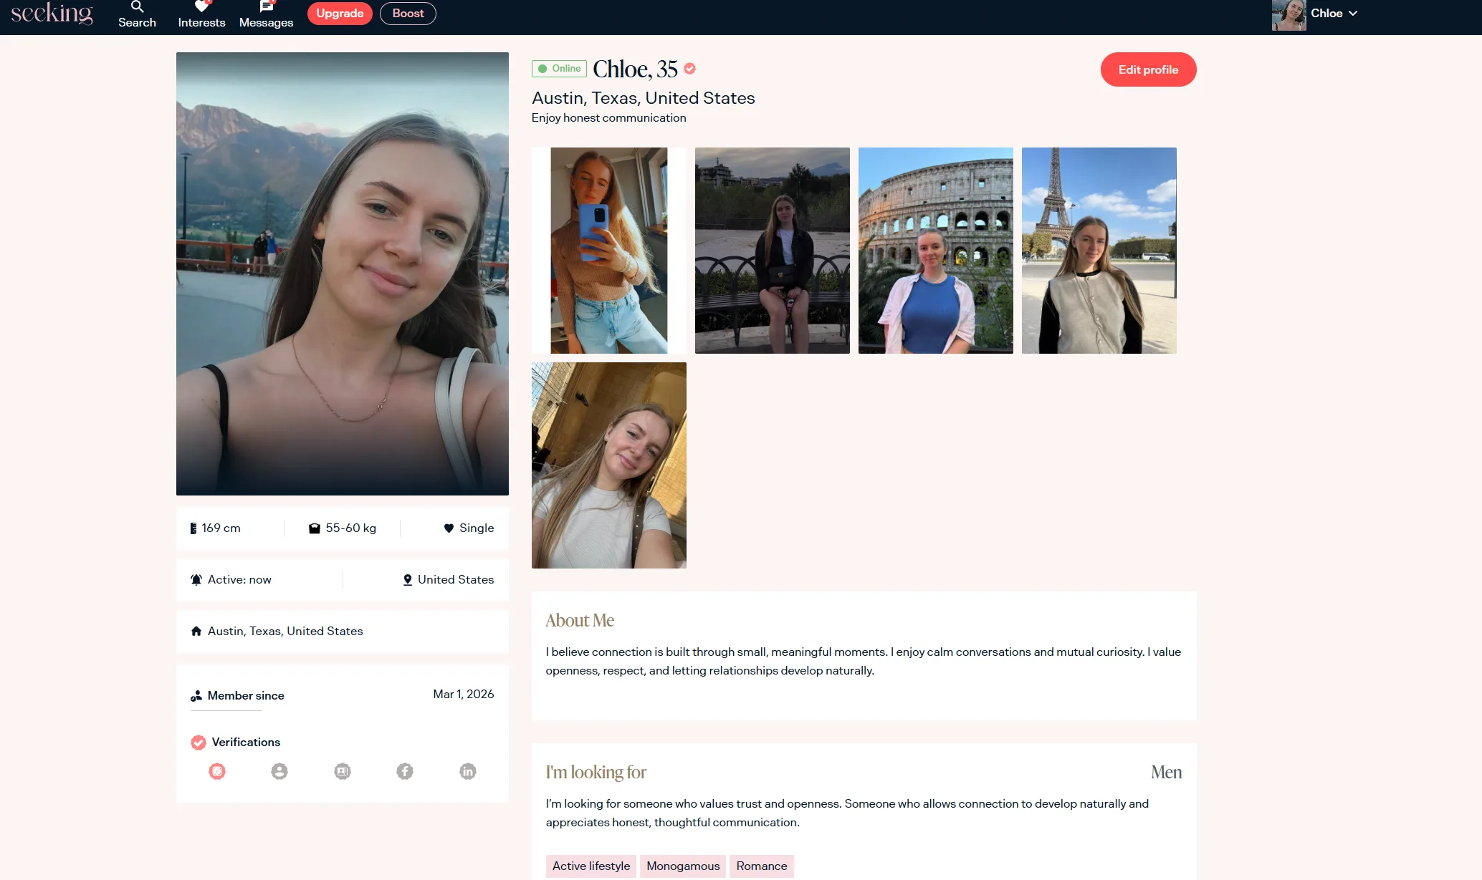Click the user avatar in header
Viewport: 1482px width, 880px height.
[1289, 14]
